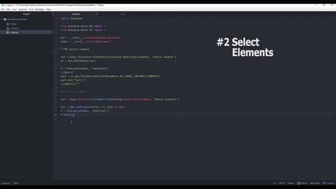
Task: Open the File menu
Action: click(x=3, y=9)
